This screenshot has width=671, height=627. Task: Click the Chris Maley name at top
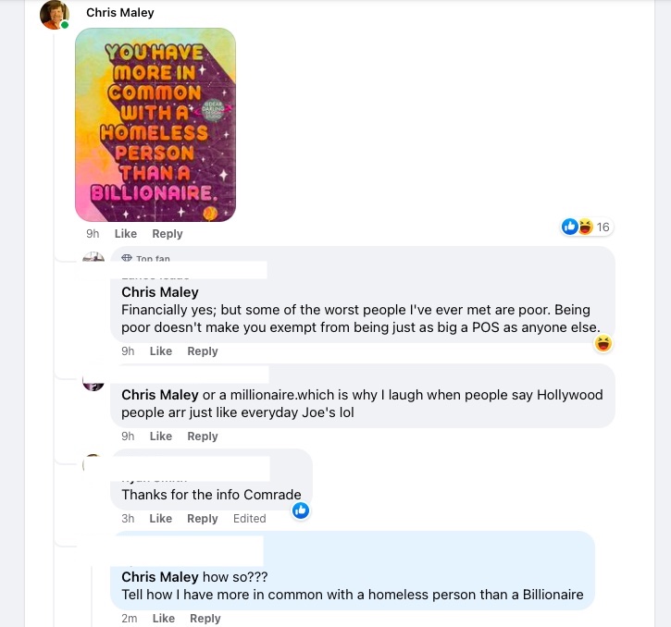(120, 13)
